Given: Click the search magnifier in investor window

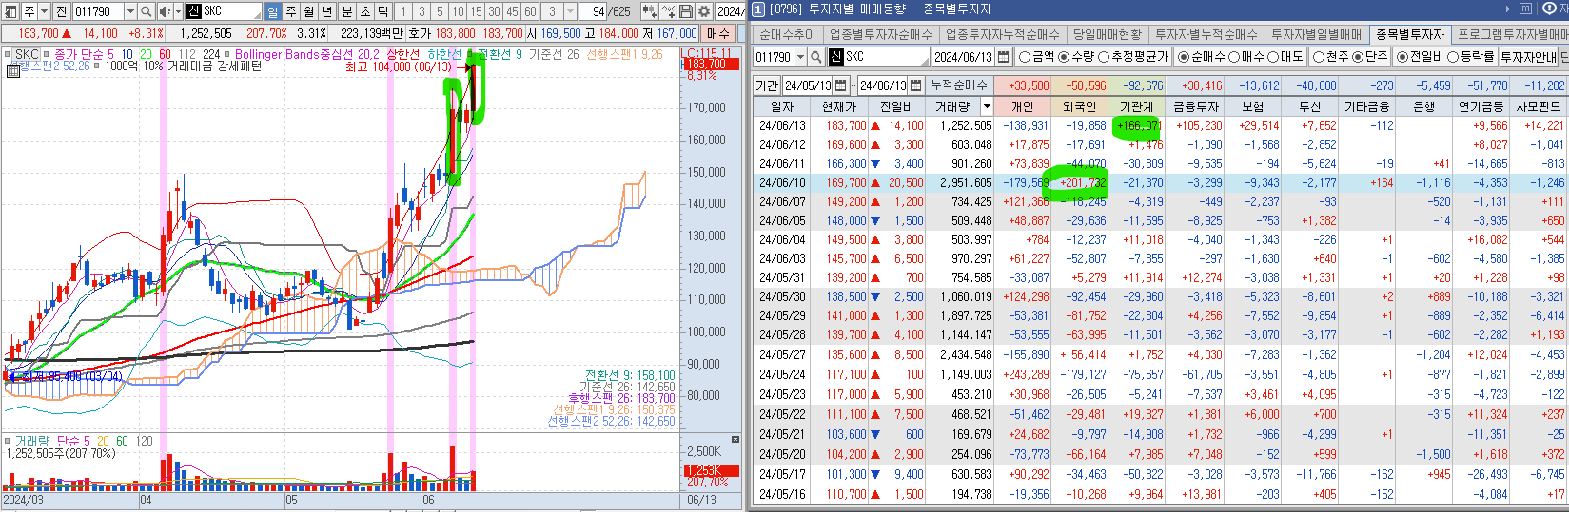Looking at the screenshot, I should [815, 57].
